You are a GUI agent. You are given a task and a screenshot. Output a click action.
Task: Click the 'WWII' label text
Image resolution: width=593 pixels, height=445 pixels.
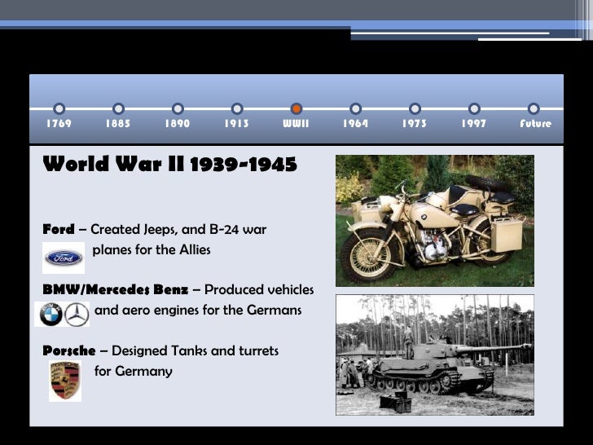tap(296, 123)
